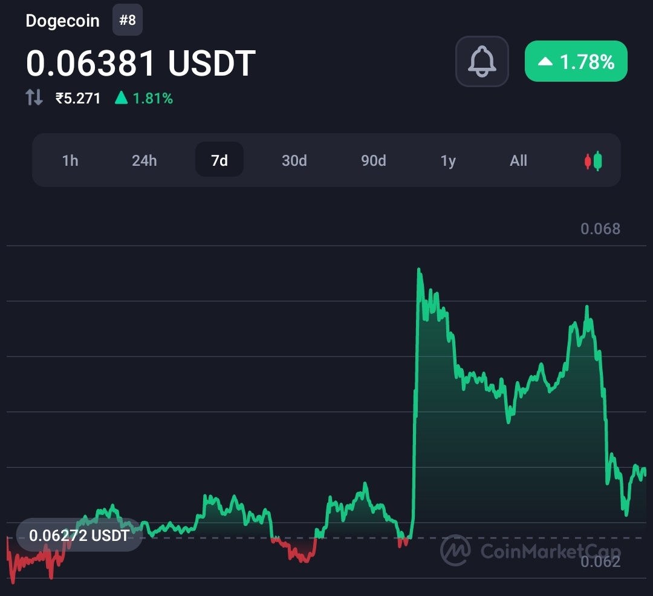Tap the 0.06381 USDT price
The width and height of the screenshot is (653, 596).
141,63
